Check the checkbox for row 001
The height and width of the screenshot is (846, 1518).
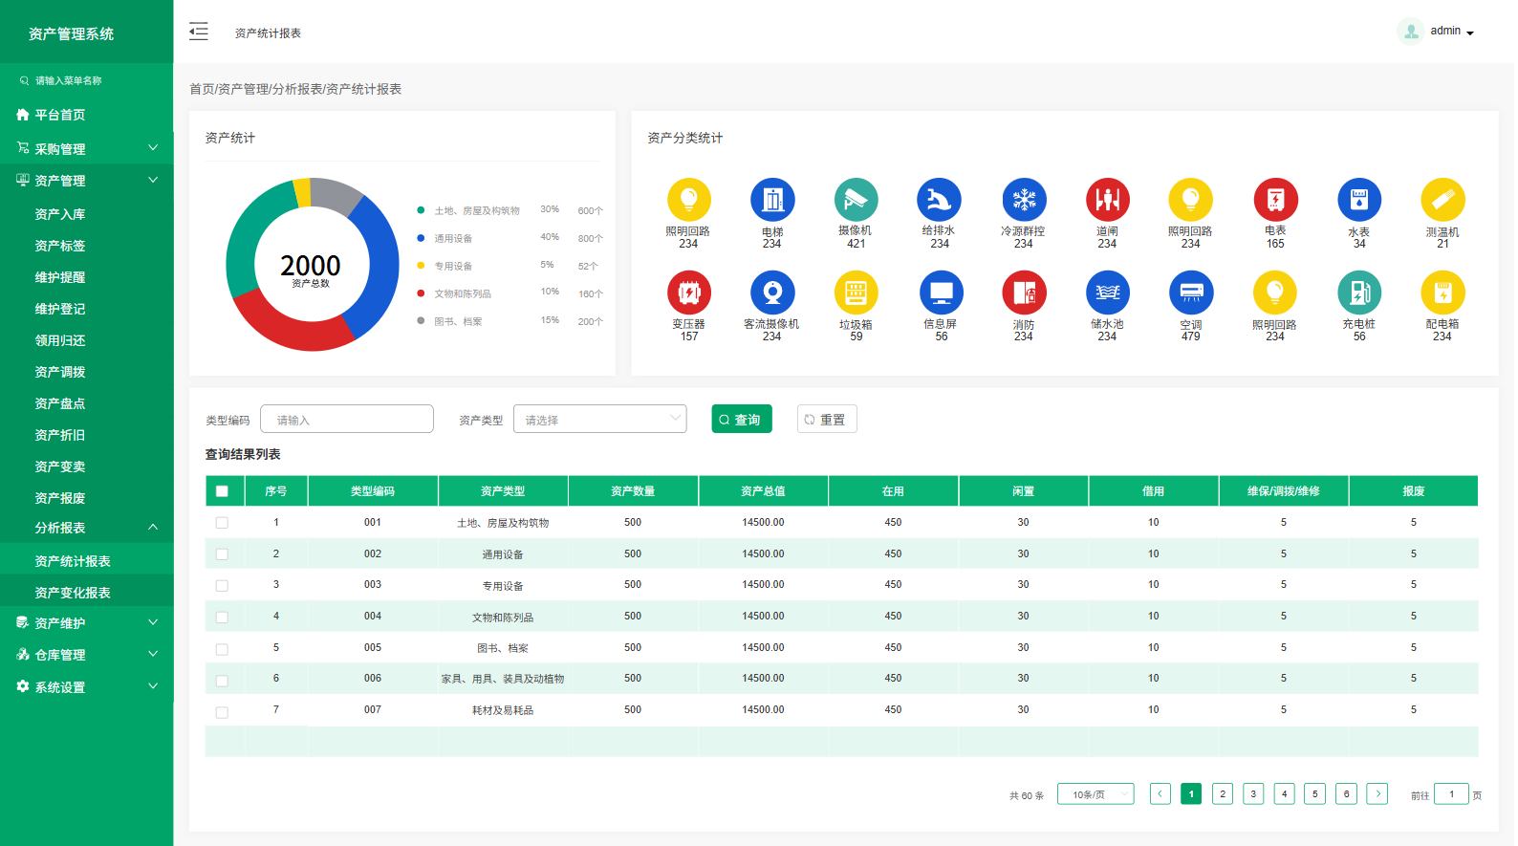coord(222,523)
